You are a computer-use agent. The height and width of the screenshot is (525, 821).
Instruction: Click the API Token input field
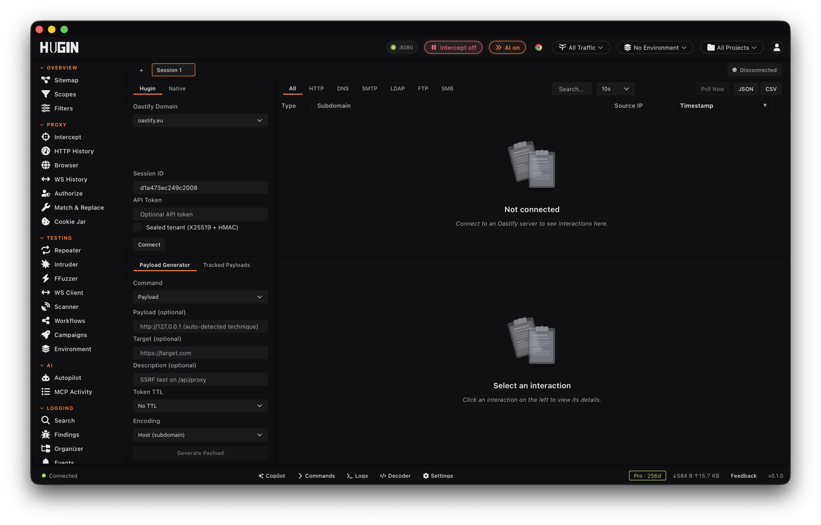[x=200, y=214]
